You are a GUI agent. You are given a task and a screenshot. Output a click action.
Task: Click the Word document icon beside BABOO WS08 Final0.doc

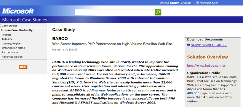(x=188, y=45)
